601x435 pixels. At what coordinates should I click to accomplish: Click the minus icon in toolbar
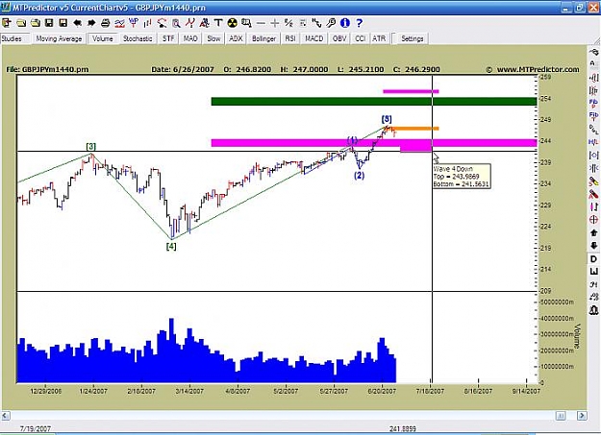tap(261, 23)
